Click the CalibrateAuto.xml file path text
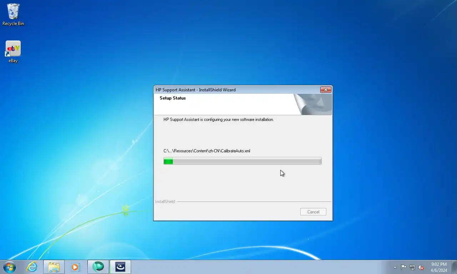 click(207, 151)
